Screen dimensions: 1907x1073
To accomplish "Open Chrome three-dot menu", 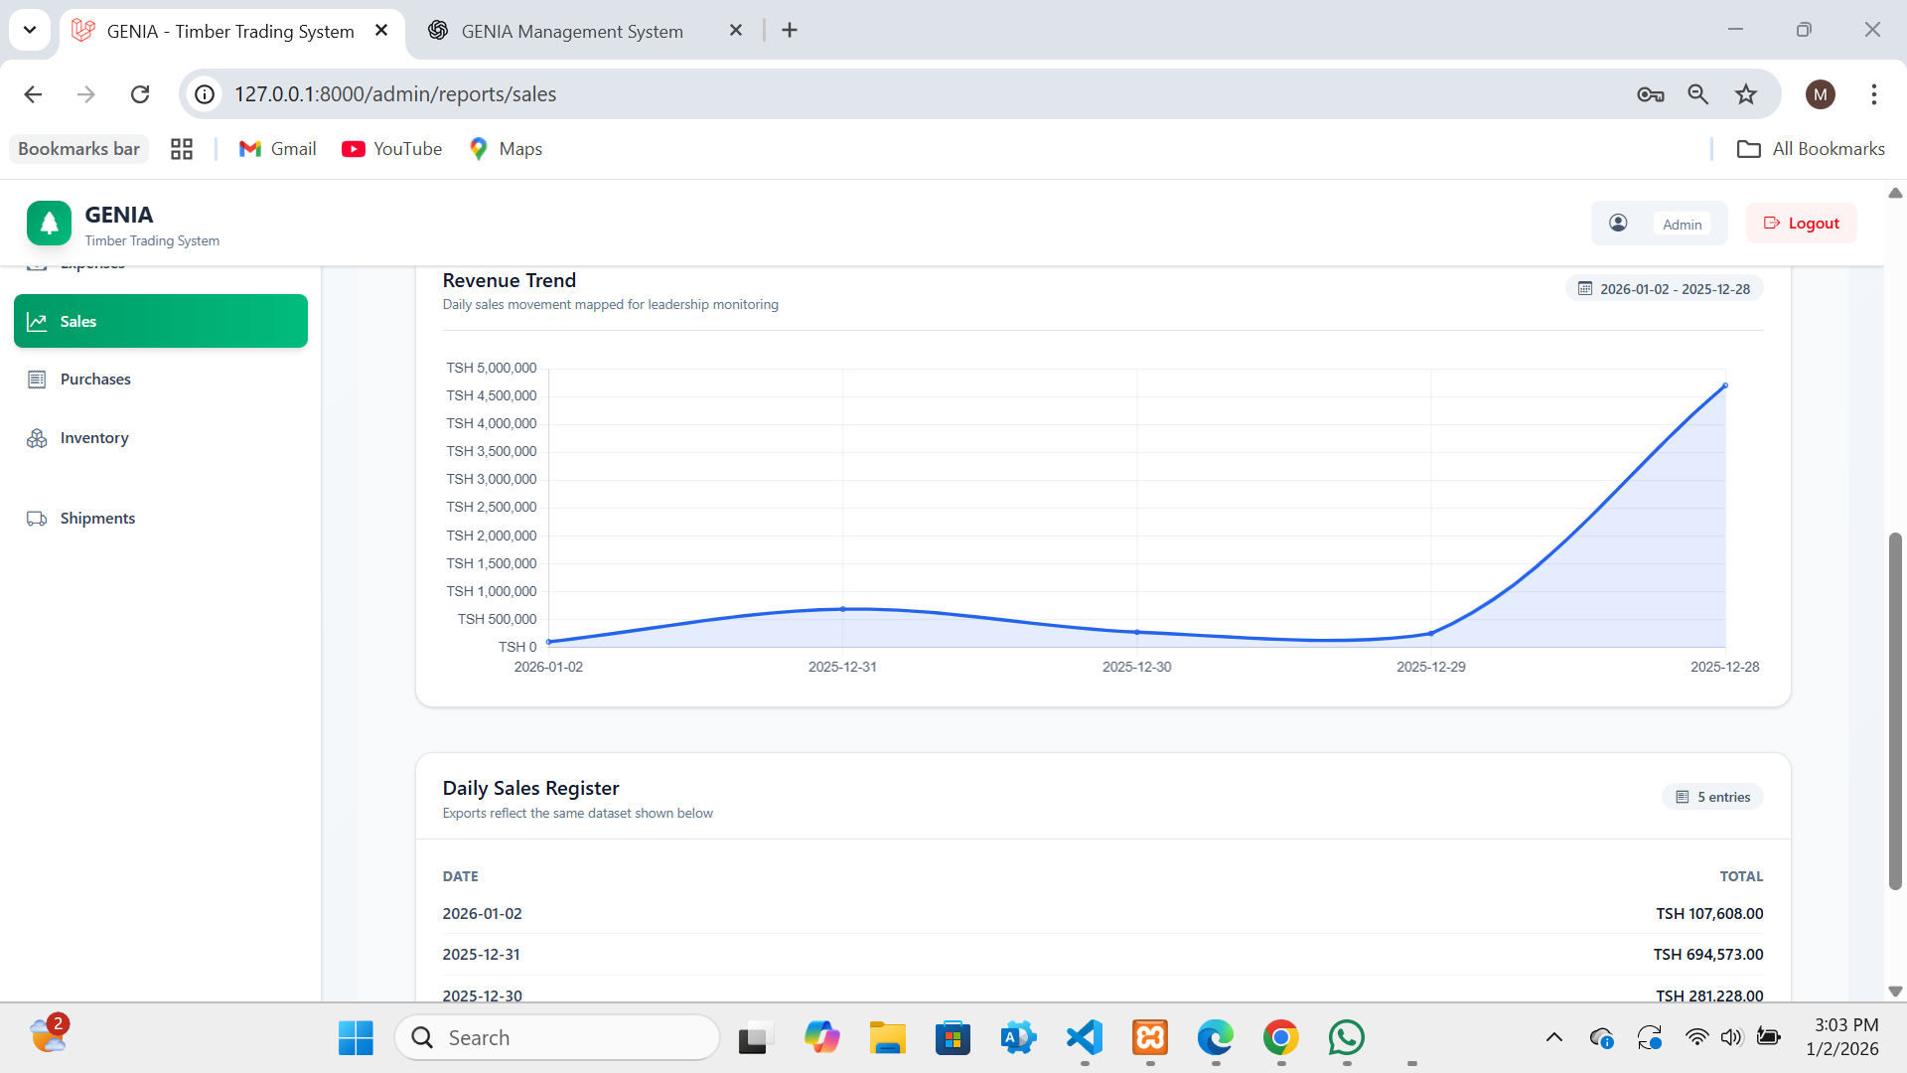I will [1874, 94].
